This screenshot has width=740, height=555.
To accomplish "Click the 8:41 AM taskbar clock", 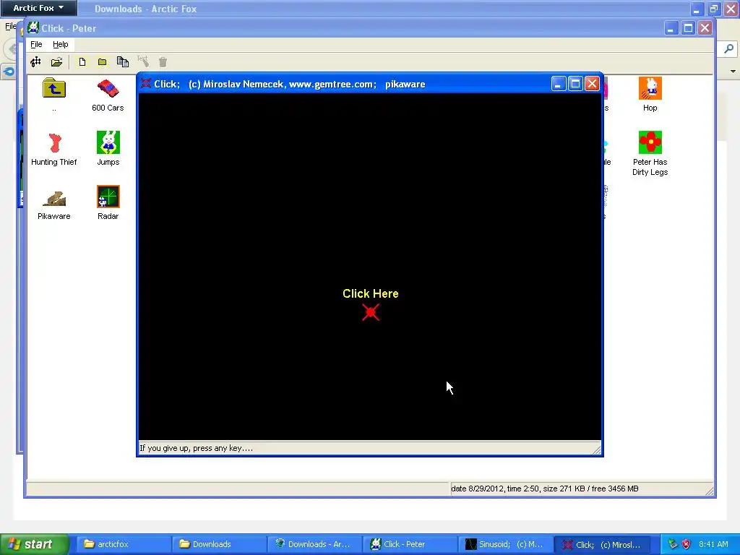I will [713, 544].
